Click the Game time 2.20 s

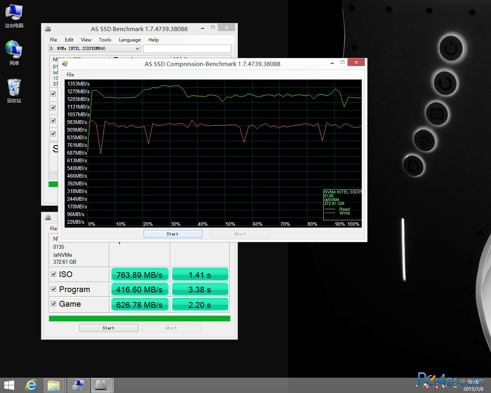click(200, 305)
